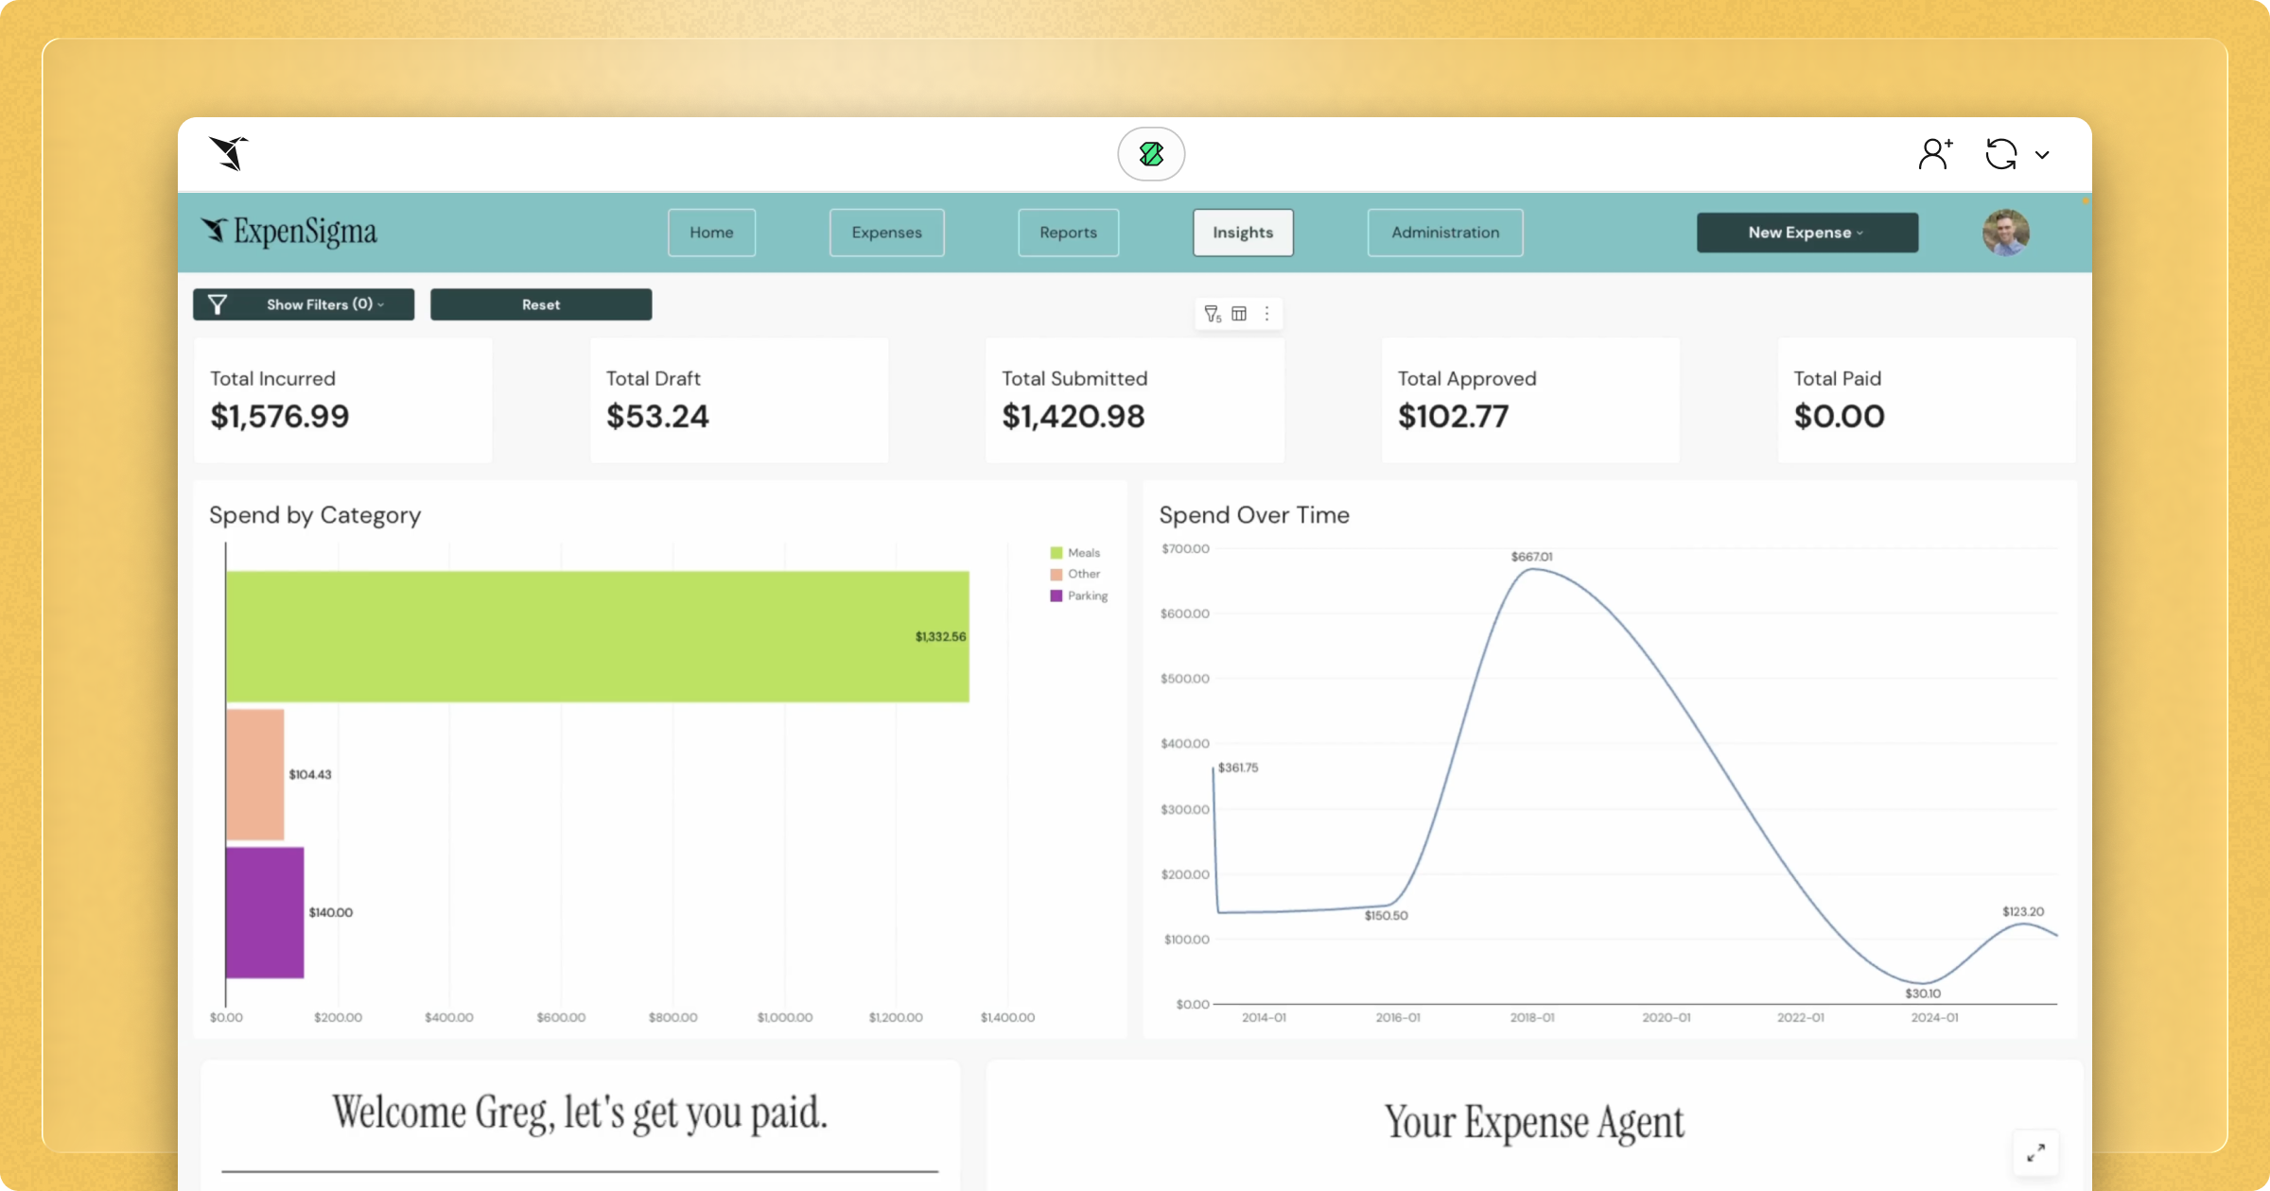Click the Other legend swatch
Screen dimensions: 2270x1191
1056,574
